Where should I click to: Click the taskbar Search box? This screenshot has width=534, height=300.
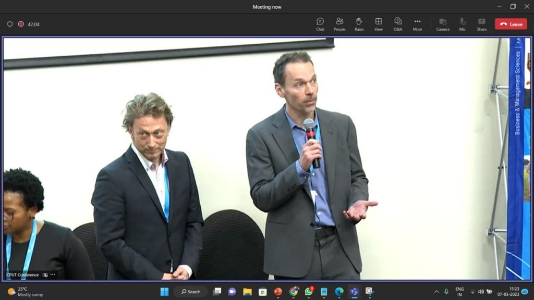coord(191,292)
